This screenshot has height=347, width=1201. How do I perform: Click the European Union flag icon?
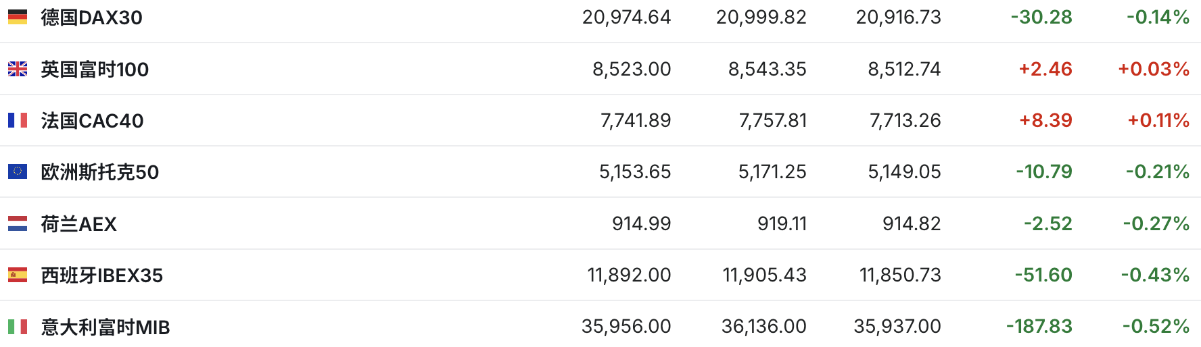18,171
